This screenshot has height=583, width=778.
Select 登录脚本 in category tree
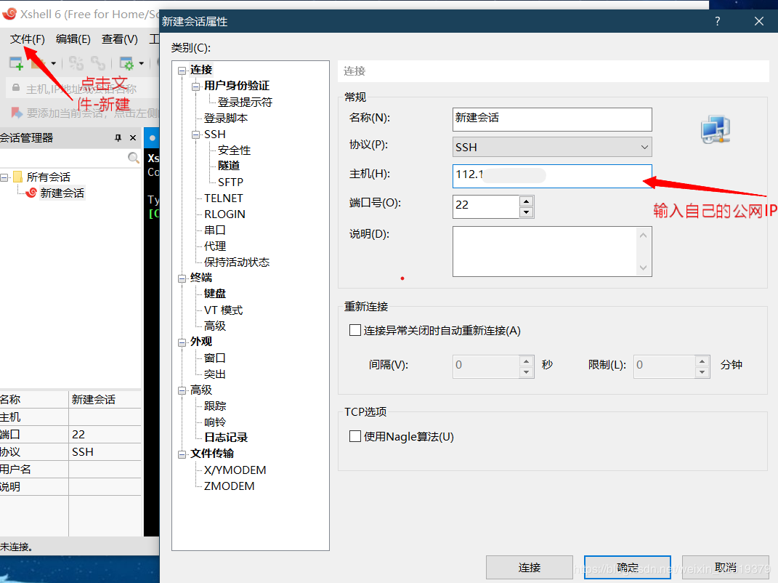[226, 118]
